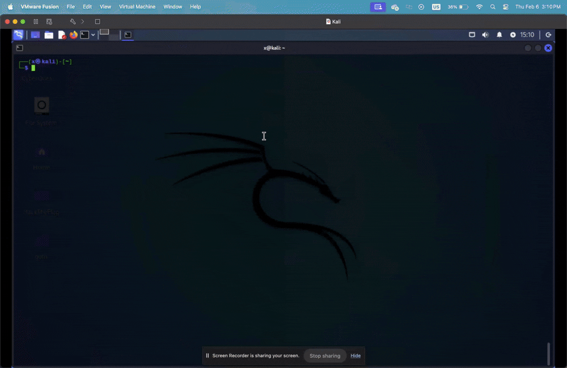Launch the text editor from Kali panel
The image size is (567, 368).
[x=62, y=35]
